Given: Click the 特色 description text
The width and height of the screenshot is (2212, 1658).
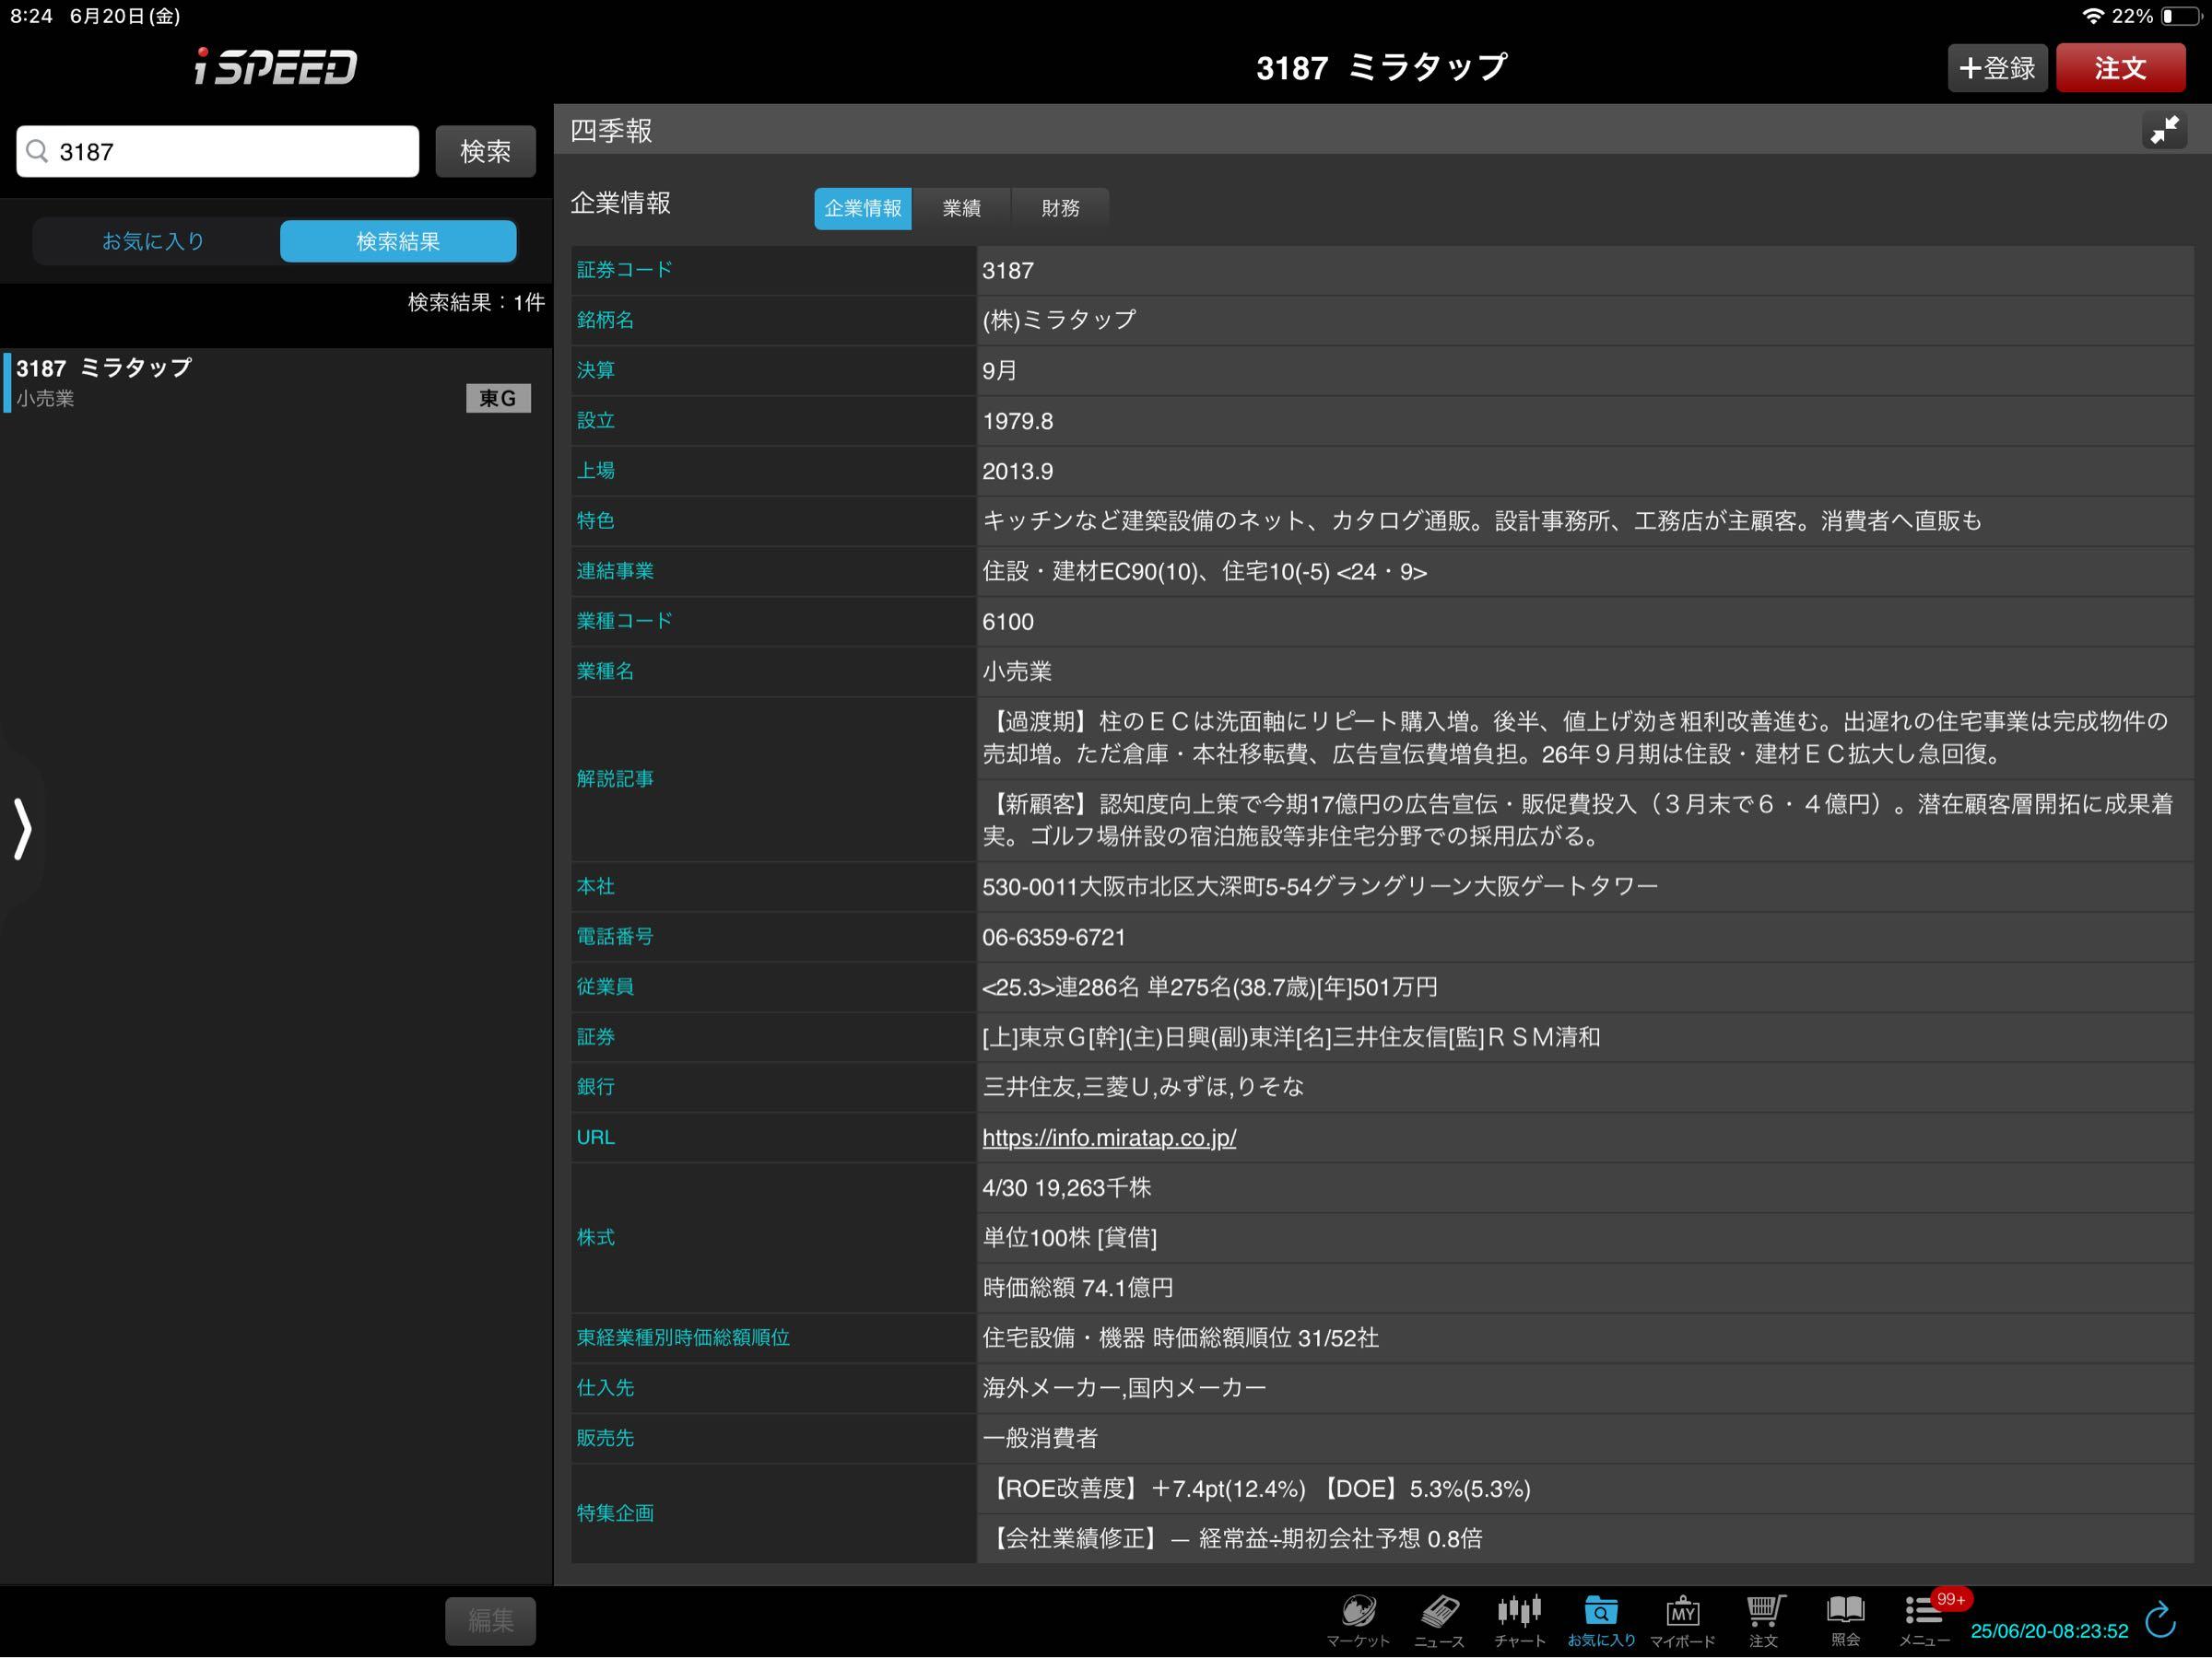Looking at the screenshot, I should coord(1482,520).
